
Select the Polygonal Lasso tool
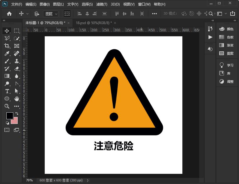coord(7,38)
